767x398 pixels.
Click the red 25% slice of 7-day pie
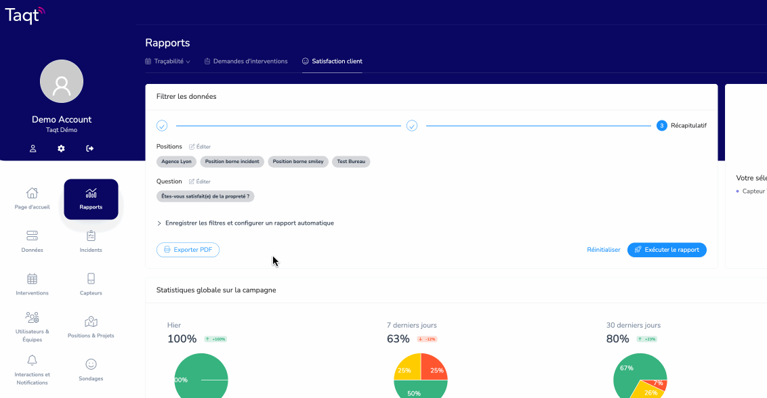click(x=434, y=368)
